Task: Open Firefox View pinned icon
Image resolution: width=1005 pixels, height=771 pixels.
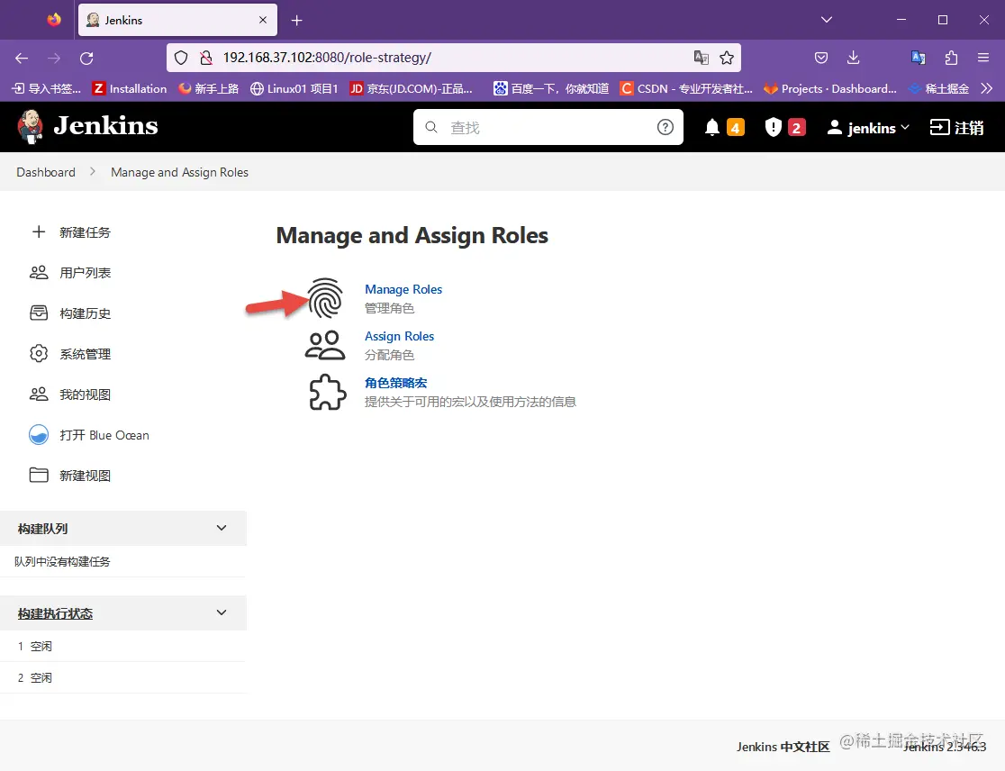Action: [54, 20]
